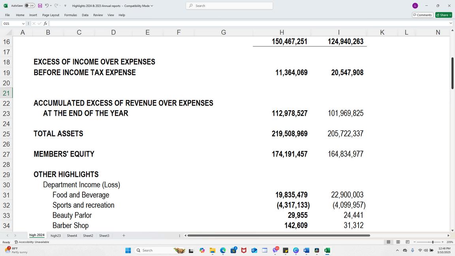Click value 101,969,825 in column I
The width and height of the screenshot is (455, 256).
[346, 113]
